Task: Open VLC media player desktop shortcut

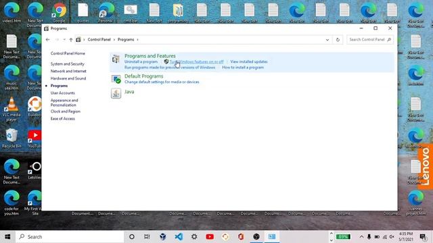Action: coord(12,109)
